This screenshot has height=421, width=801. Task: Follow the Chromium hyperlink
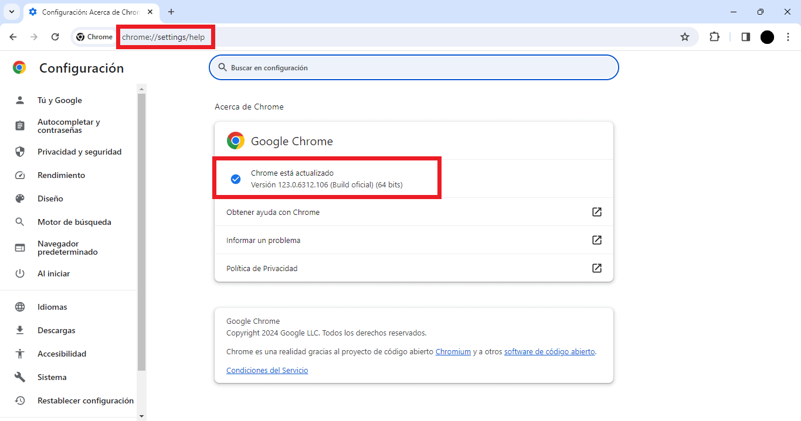(453, 352)
